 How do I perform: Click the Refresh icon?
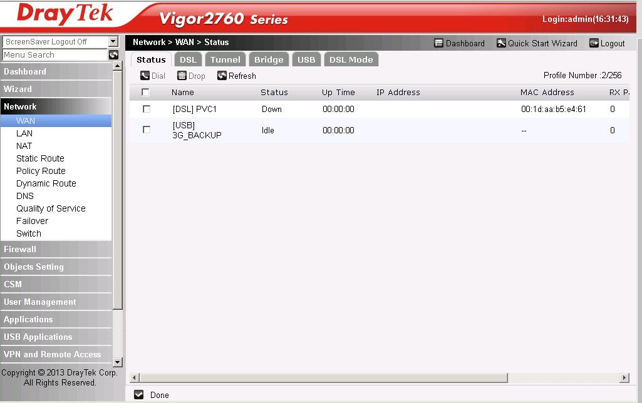tap(222, 76)
